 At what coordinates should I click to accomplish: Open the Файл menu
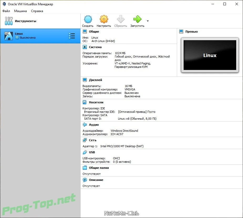pos(6,11)
